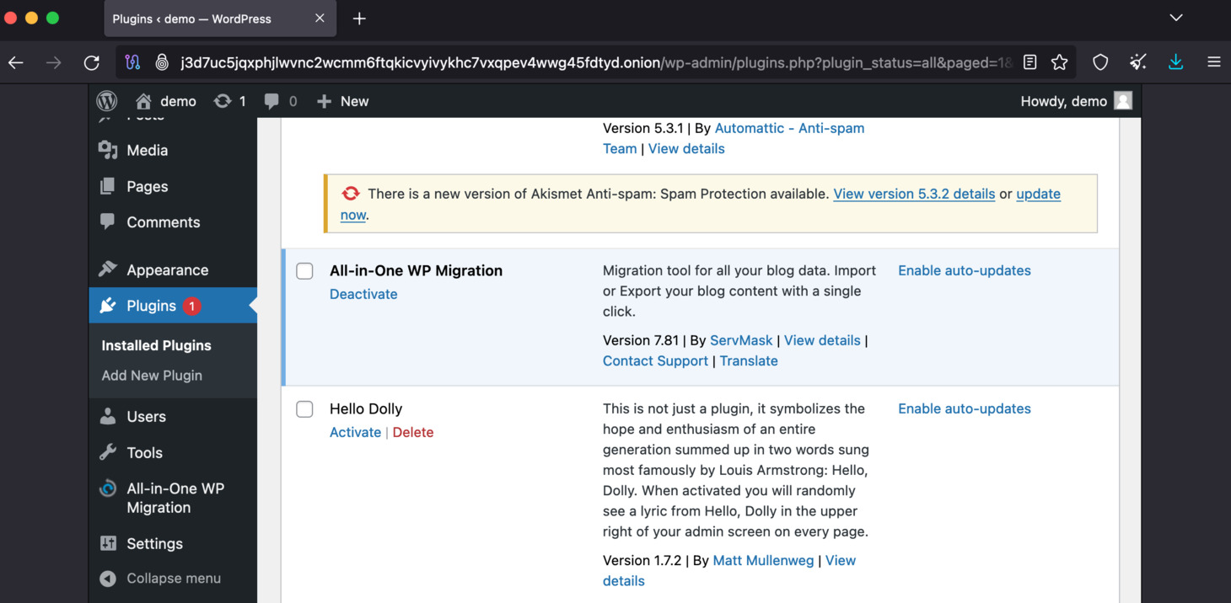Open the downloads arrow icon
1231x603 pixels.
pos(1176,62)
